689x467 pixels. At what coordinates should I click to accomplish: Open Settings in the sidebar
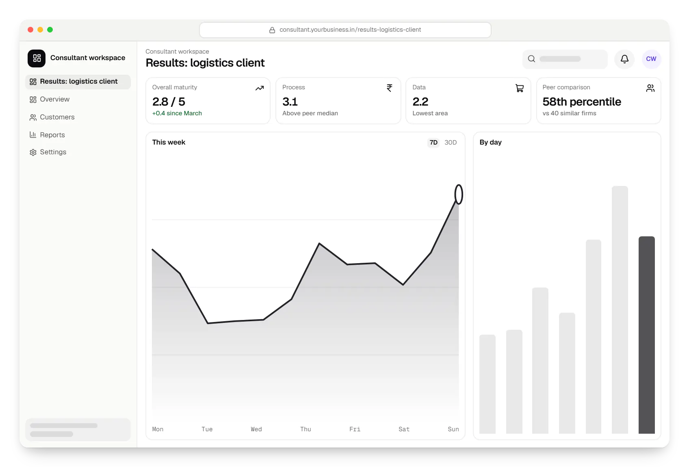tap(78, 152)
